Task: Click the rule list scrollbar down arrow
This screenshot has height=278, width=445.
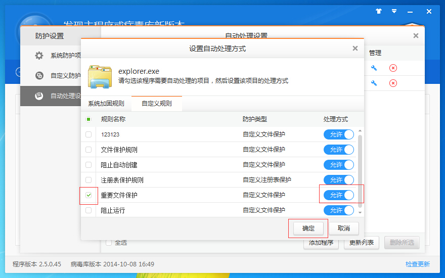Action: [x=360, y=213]
